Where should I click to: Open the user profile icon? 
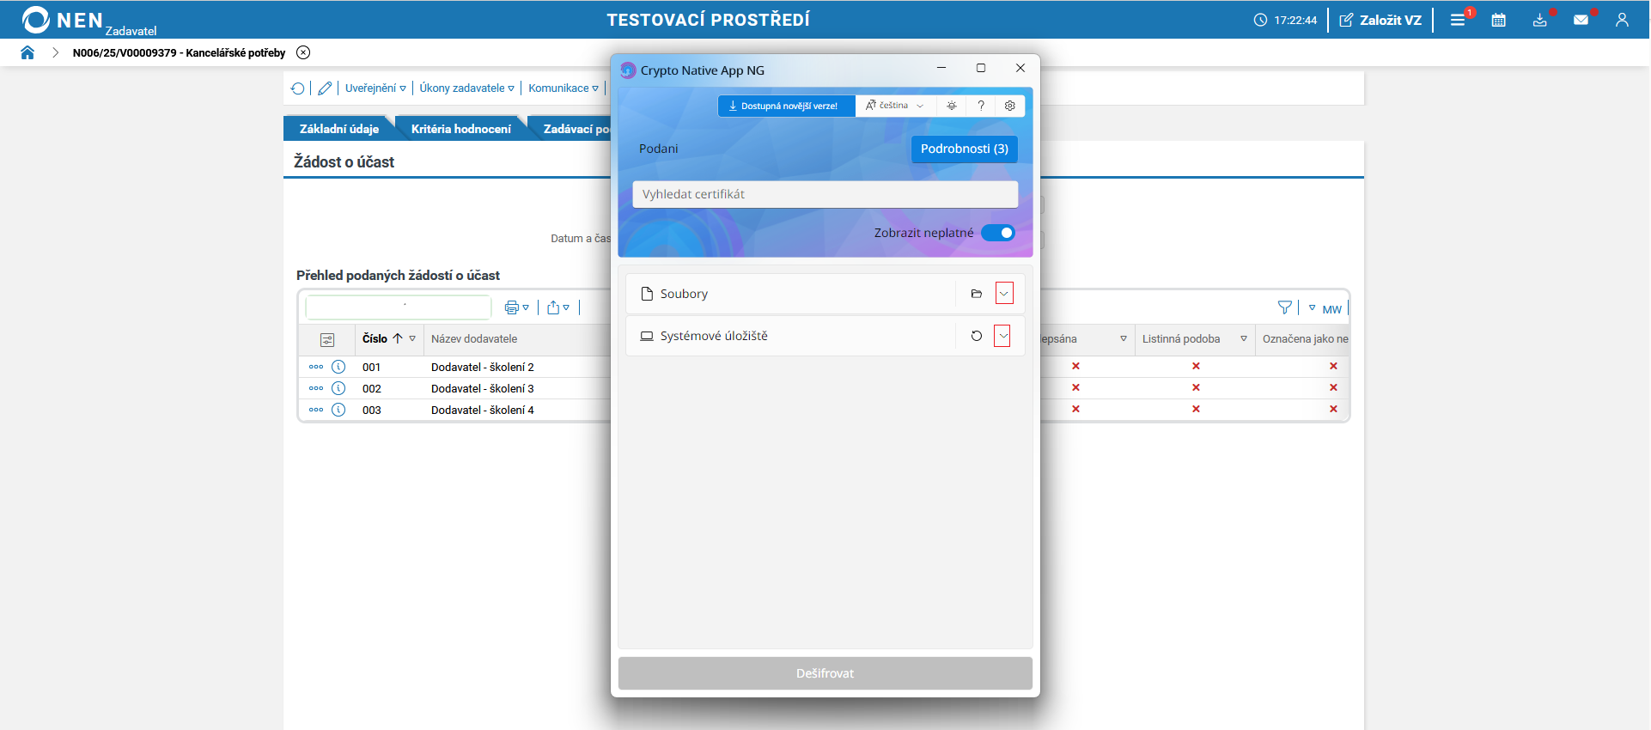[1622, 20]
